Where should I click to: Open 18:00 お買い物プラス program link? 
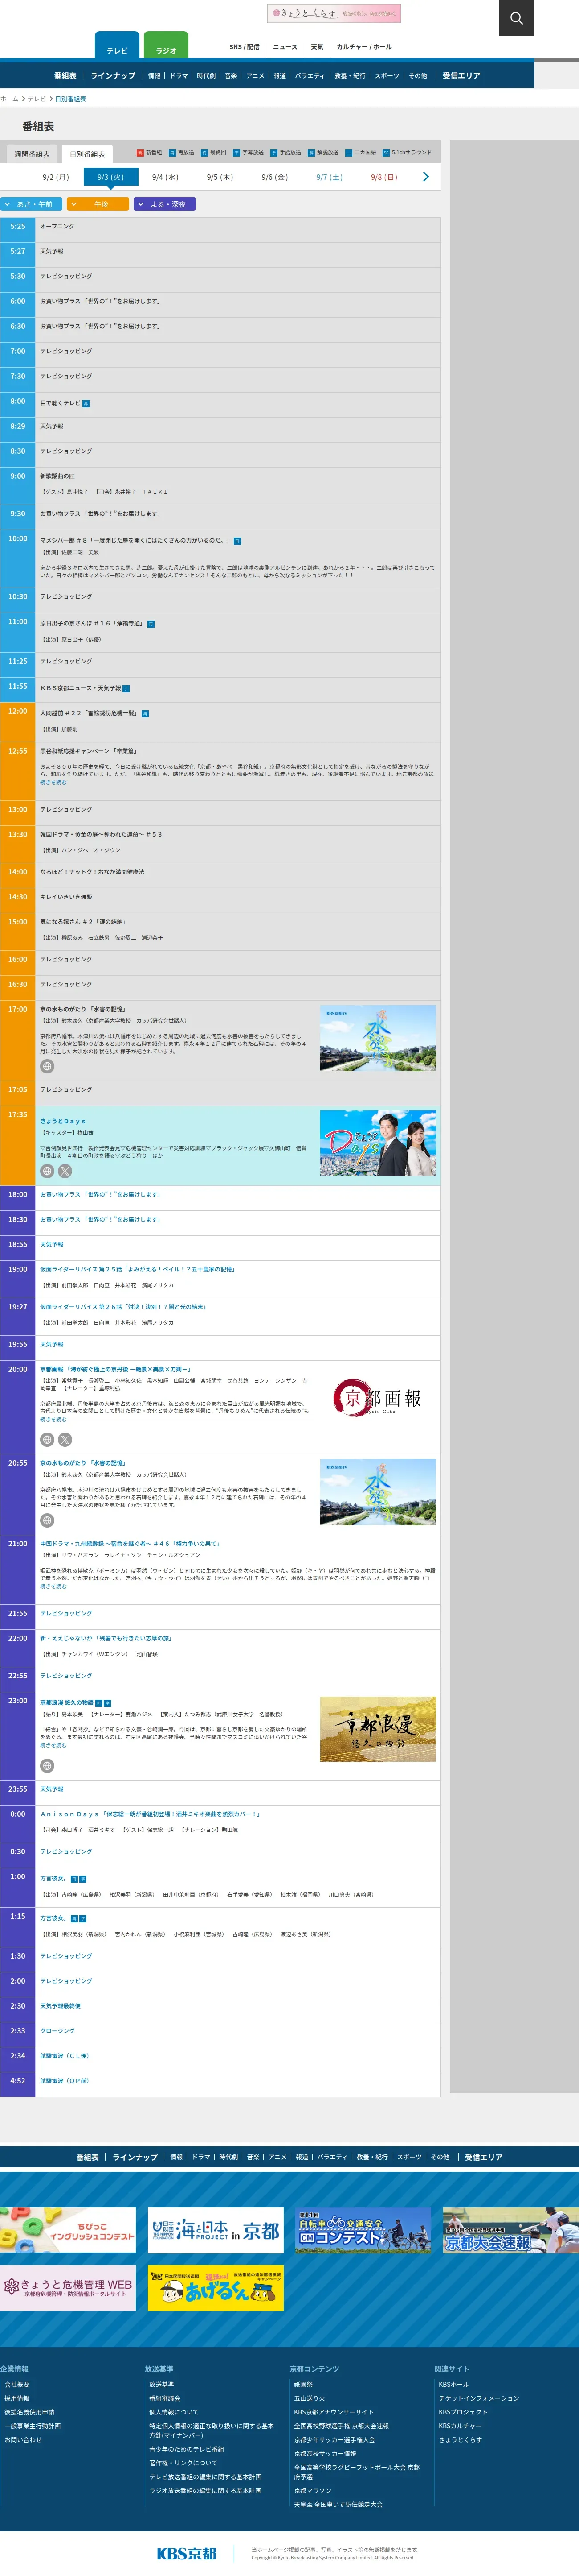[x=100, y=1194]
